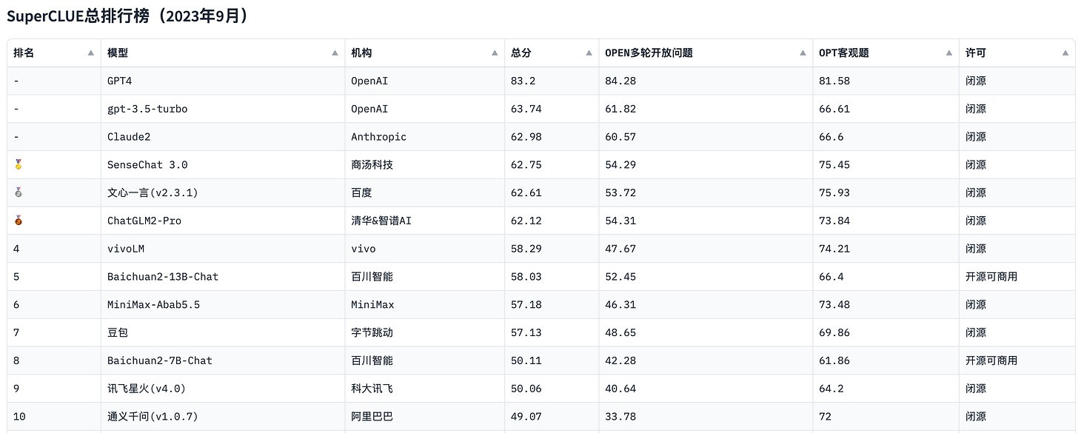1078x433 pixels.
Task: Click the Anthropic organization cell
Action: click(425, 137)
